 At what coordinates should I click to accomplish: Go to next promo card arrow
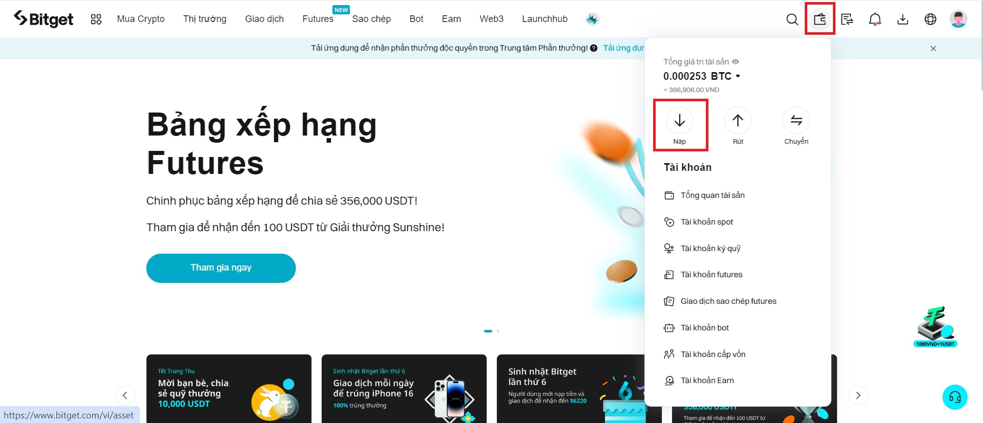859,395
